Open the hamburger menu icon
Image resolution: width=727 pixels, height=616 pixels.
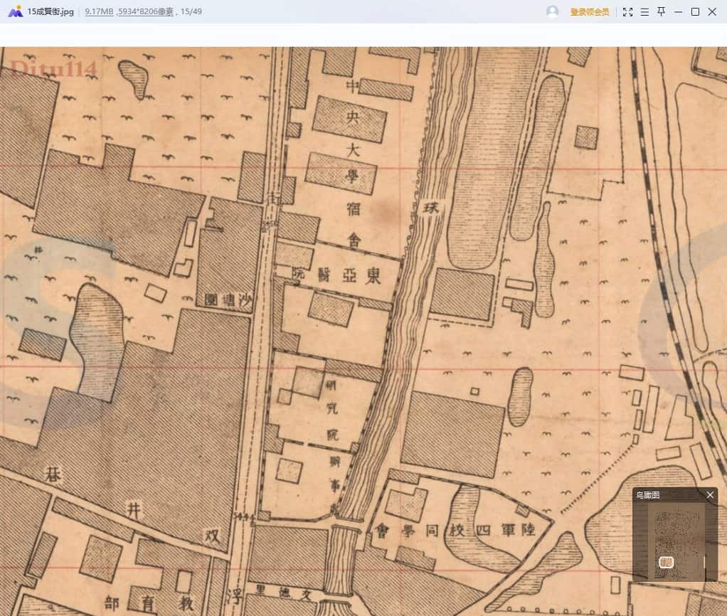click(x=644, y=12)
